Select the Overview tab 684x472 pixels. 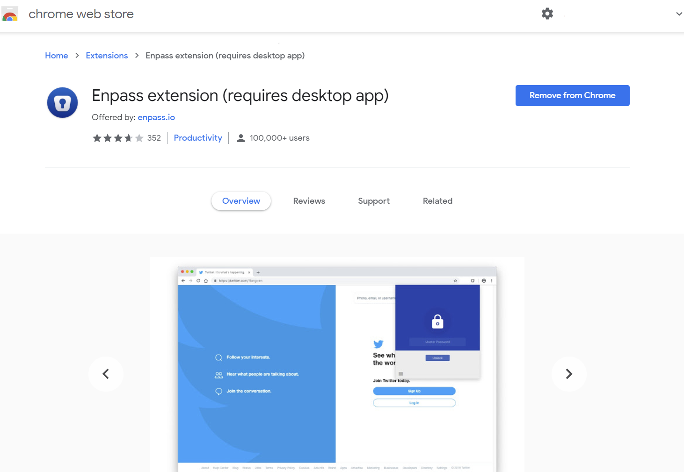pos(241,201)
